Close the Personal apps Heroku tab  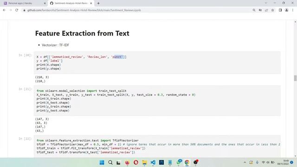coord(45,3)
